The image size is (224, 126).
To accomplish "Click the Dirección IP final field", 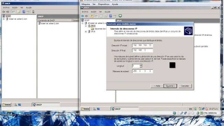I will pos(142,50).
